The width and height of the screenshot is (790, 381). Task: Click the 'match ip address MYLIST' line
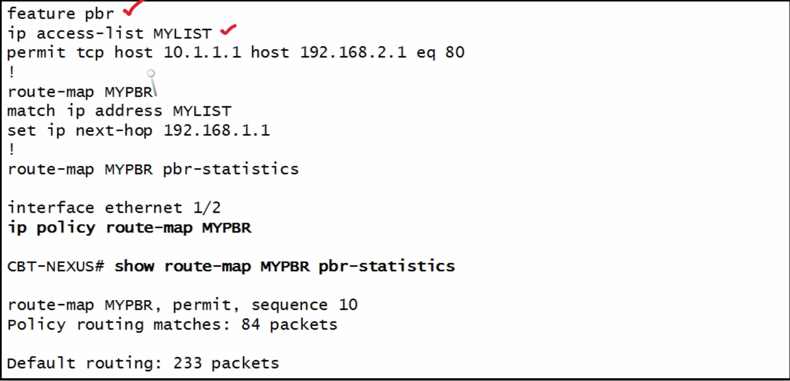pos(119,111)
